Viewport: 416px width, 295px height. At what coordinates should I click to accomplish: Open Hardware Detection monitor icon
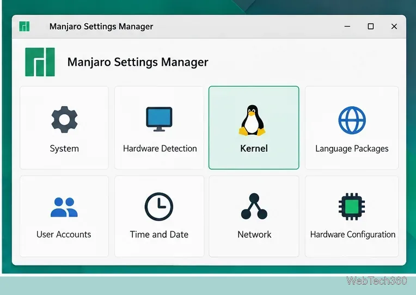(x=159, y=119)
